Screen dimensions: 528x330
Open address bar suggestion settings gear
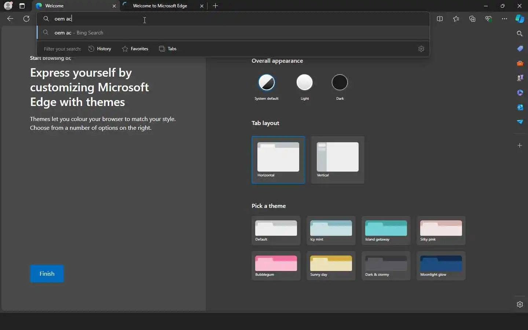tap(421, 49)
